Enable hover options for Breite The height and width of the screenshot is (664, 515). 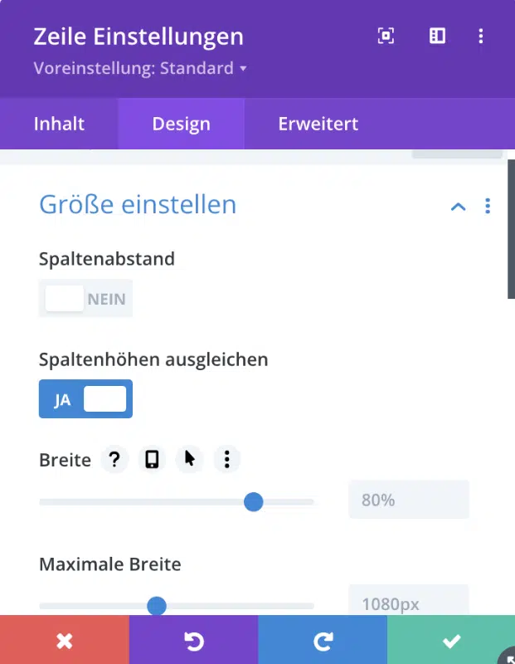coord(190,459)
